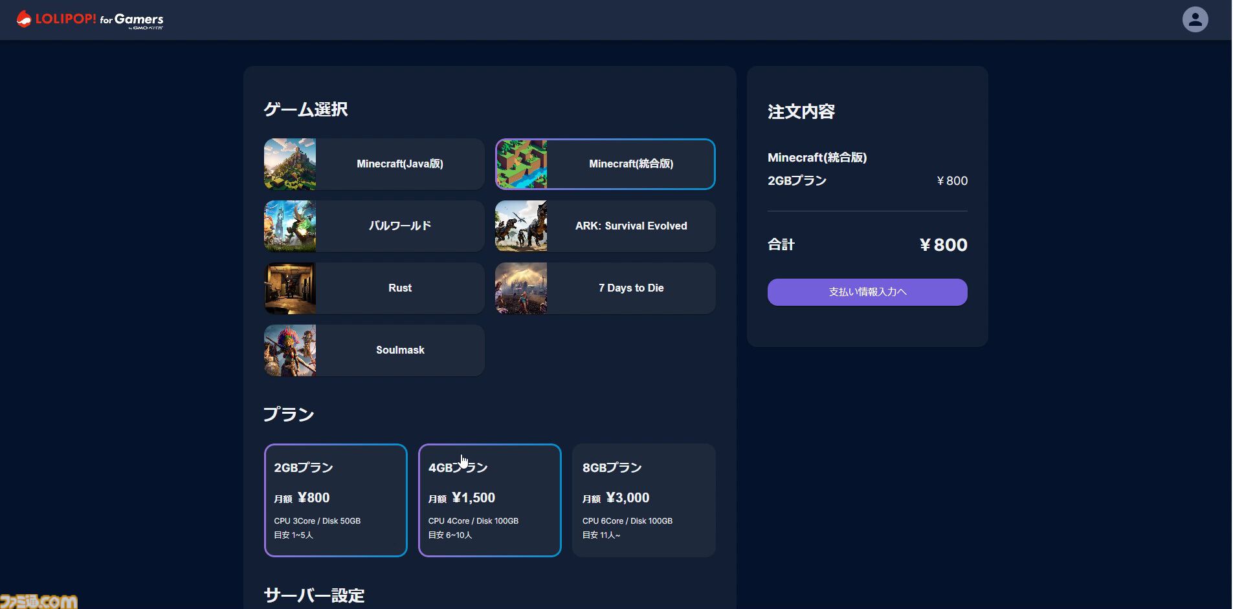Click the Rust game thumbnail image

[290, 288]
